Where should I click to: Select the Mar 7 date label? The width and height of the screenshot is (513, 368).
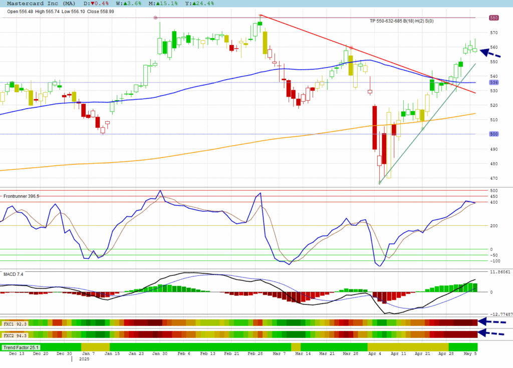point(280,353)
